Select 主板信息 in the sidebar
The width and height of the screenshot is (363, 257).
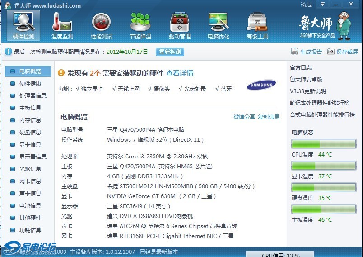pyautogui.click(x=30, y=108)
